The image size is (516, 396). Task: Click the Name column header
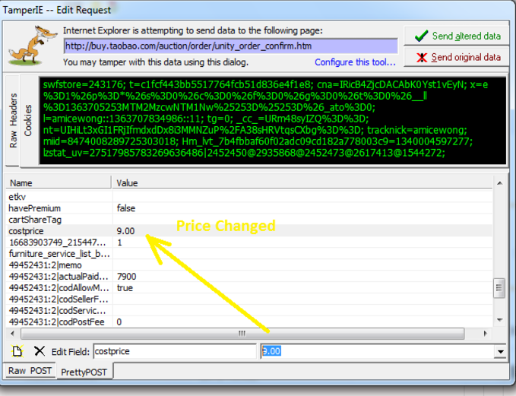pos(59,182)
